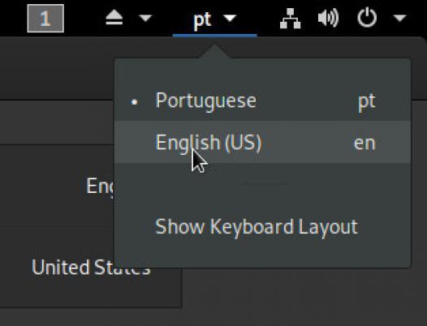The width and height of the screenshot is (427, 326).
Task: Click the volume speaker icon
Action: coord(329,18)
